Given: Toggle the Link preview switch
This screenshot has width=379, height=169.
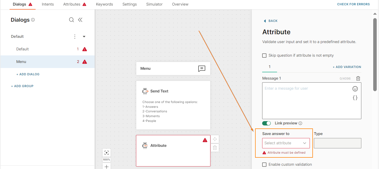Looking at the screenshot, I should click(x=266, y=123).
